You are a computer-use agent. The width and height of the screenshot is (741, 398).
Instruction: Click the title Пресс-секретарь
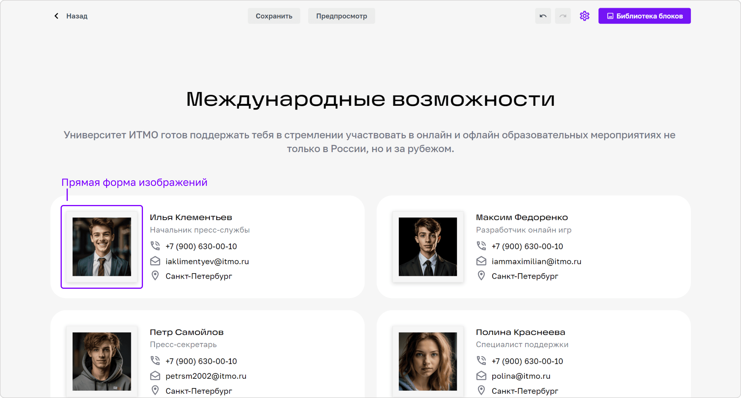click(183, 345)
